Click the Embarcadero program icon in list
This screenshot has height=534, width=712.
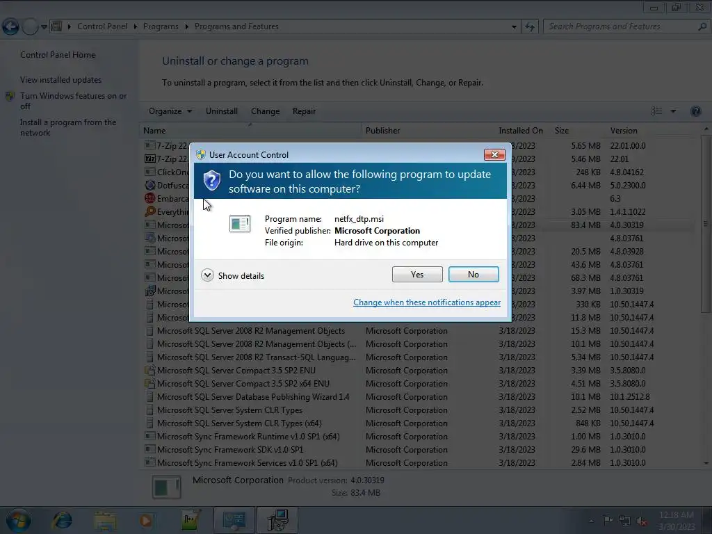point(150,198)
